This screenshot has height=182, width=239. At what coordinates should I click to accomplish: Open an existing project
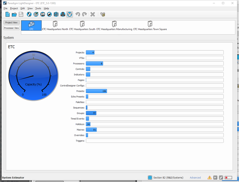14,14
